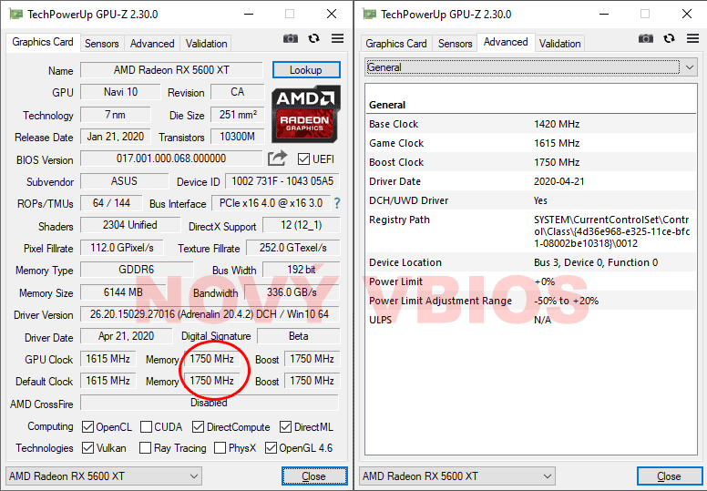Click Close button in right window
This screenshot has width=707, height=491.
click(670, 476)
